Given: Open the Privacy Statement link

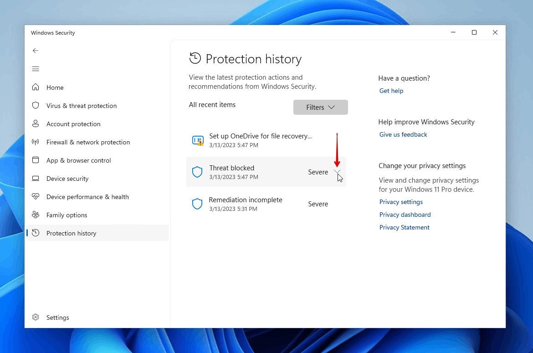Looking at the screenshot, I should 405,227.
